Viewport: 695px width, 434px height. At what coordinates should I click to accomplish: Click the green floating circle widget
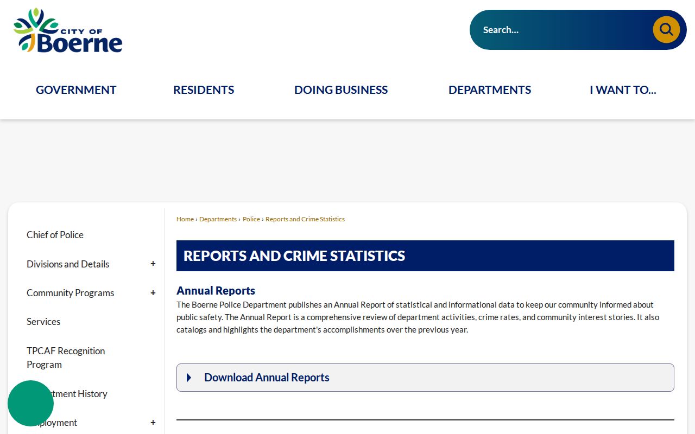30,403
